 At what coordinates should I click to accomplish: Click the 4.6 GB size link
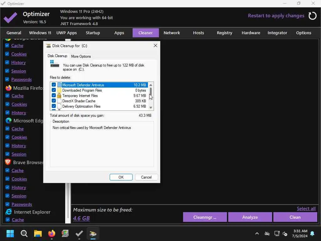81,218
